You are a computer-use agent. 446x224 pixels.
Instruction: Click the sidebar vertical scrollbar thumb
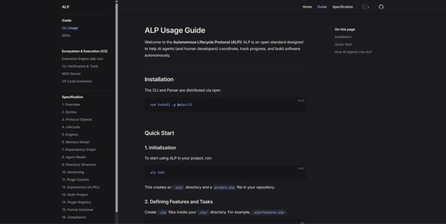tap(116, 107)
